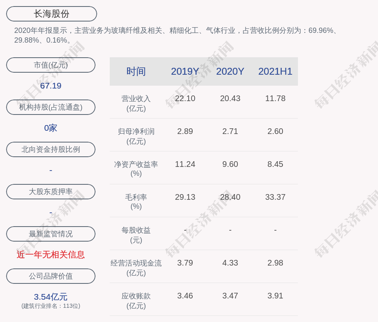Click the 2019Y column header
The height and width of the screenshot is (322, 378).
click(185, 71)
